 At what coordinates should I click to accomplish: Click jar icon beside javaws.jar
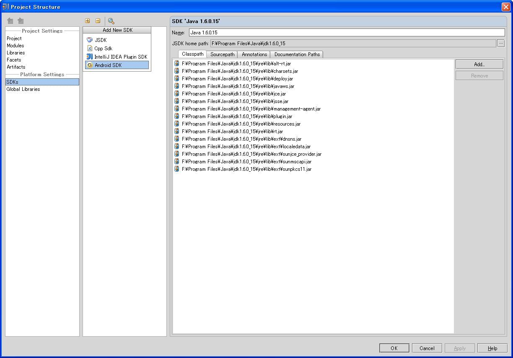177,86
